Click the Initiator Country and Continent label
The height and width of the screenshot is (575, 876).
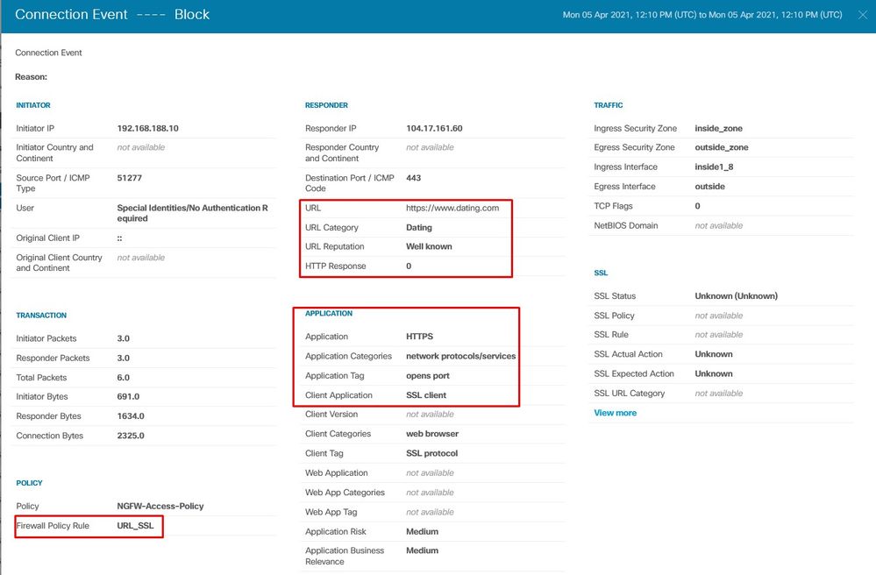pos(54,153)
